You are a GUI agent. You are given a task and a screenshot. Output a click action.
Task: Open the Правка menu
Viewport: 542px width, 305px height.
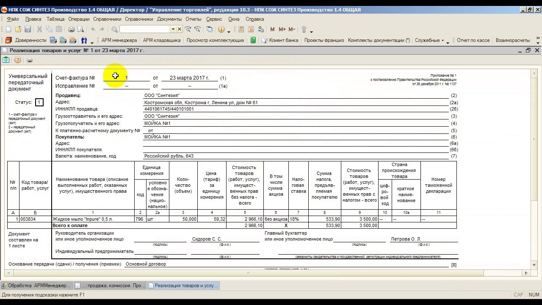(x=33, y=19)
